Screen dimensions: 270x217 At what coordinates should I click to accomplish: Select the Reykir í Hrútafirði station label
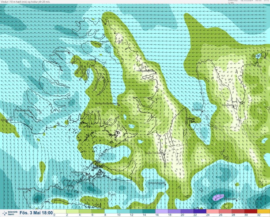[x=155, y=153]
